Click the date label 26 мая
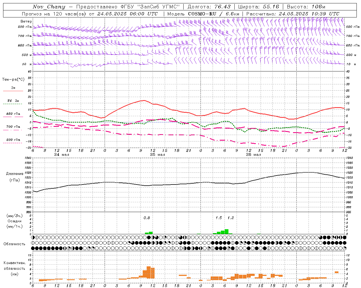The image size is (361, 288). 254,155
